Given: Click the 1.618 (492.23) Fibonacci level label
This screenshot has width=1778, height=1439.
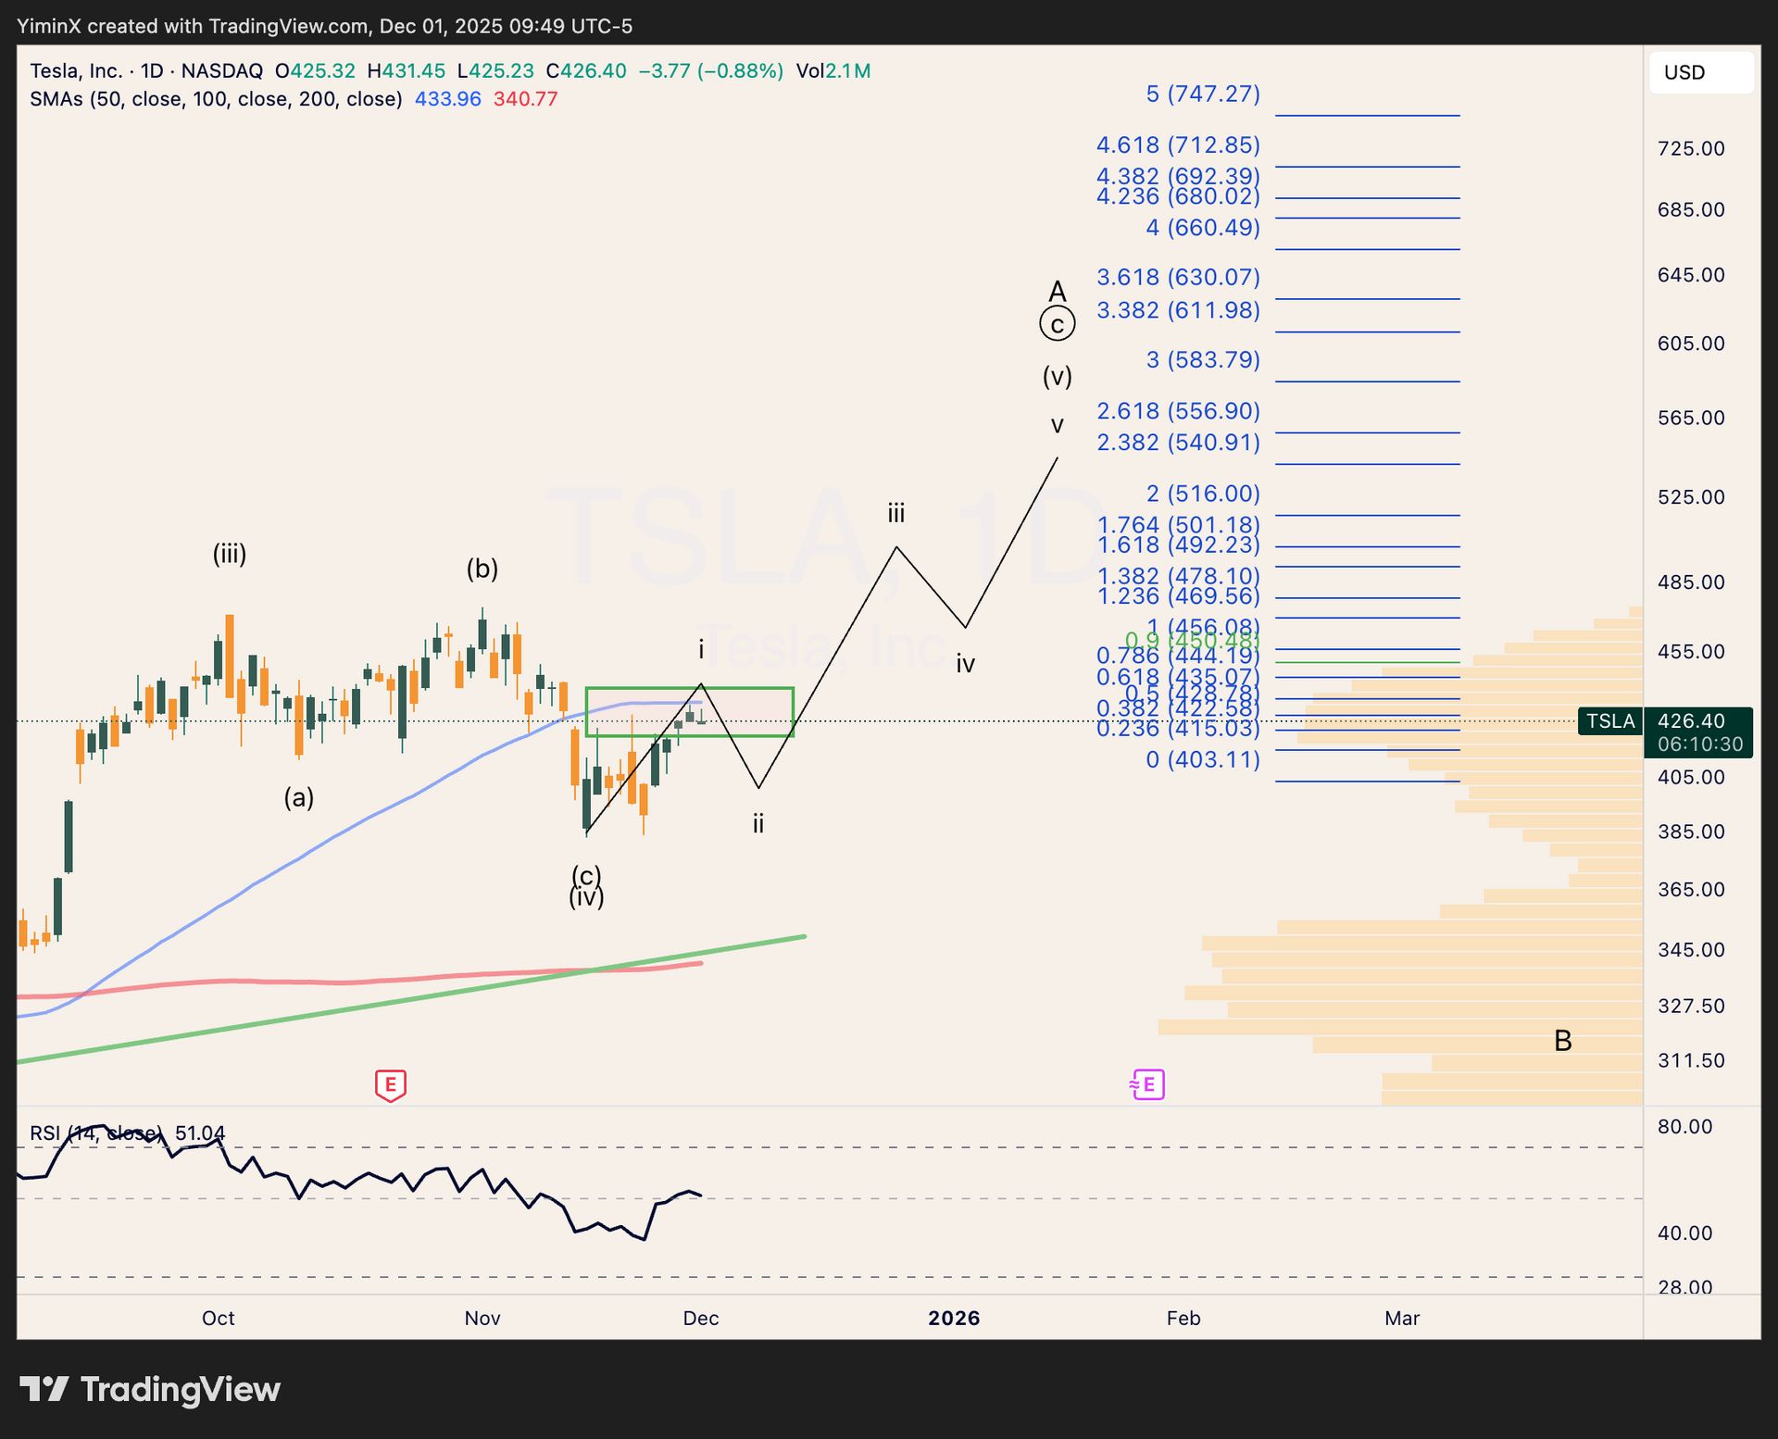Looking at the screenshot, I should (1177, 545).
